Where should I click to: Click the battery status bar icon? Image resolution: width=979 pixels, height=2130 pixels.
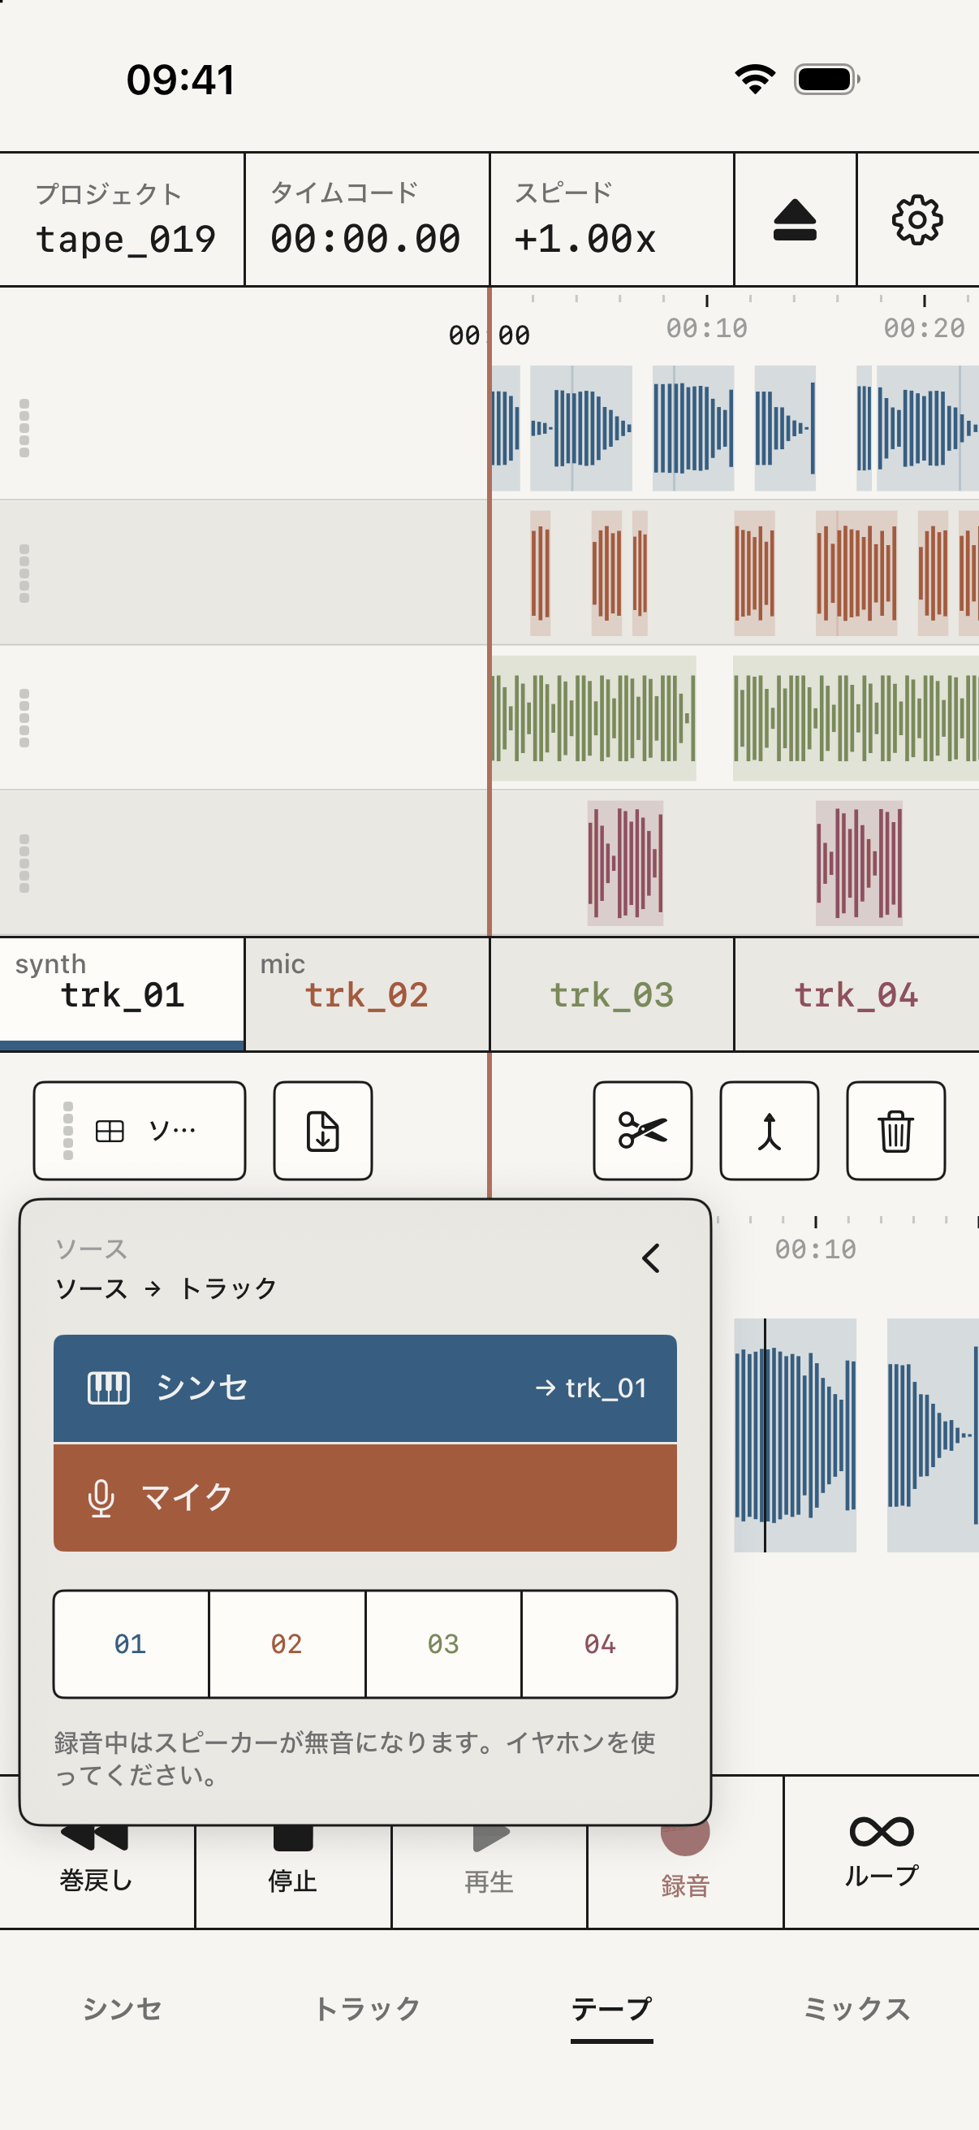[x=826, y=80]
